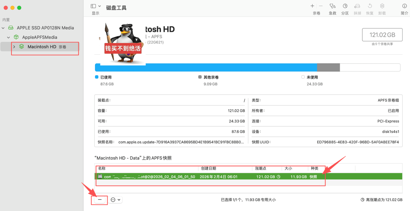Open the ellipsis actions menu below snapshots

[x=116, y=200]
